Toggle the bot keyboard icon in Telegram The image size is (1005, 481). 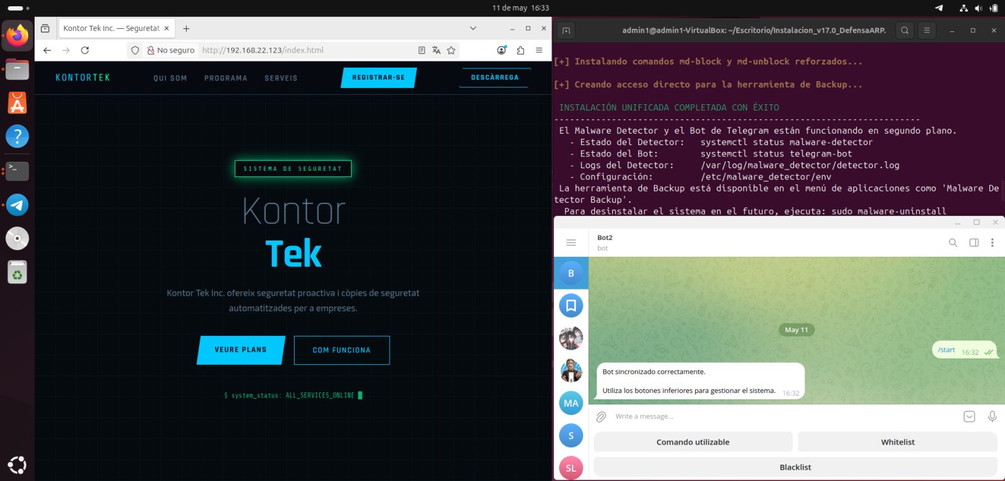[969, 416]
